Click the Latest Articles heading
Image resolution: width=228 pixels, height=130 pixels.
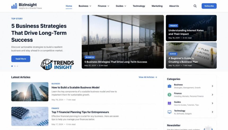(21, 77)
